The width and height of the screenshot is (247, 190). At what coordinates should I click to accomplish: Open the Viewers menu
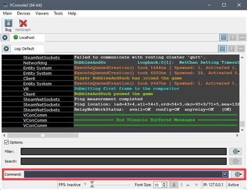pyautogui.click(x=42, y=13)
